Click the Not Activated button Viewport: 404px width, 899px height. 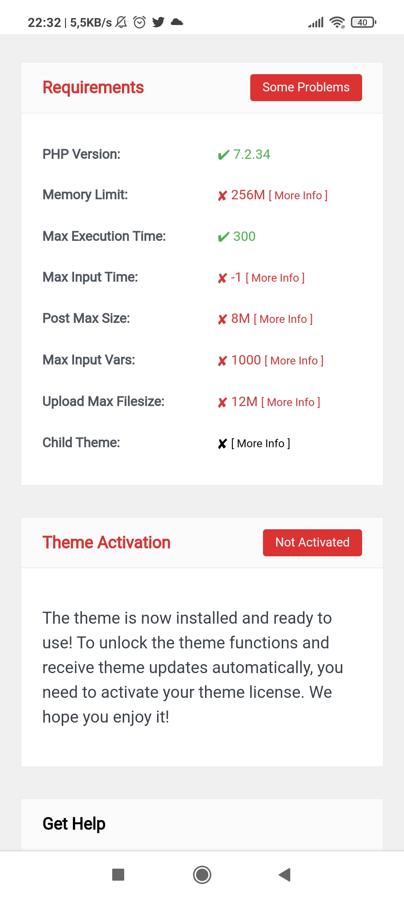[312, 542]
